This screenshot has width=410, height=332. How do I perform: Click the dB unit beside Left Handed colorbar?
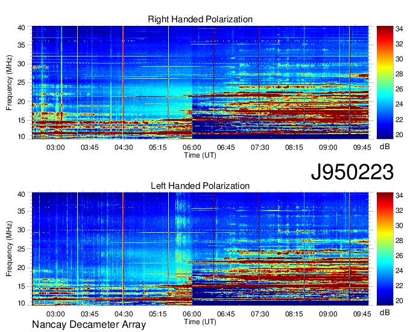[x=385, y=313]
